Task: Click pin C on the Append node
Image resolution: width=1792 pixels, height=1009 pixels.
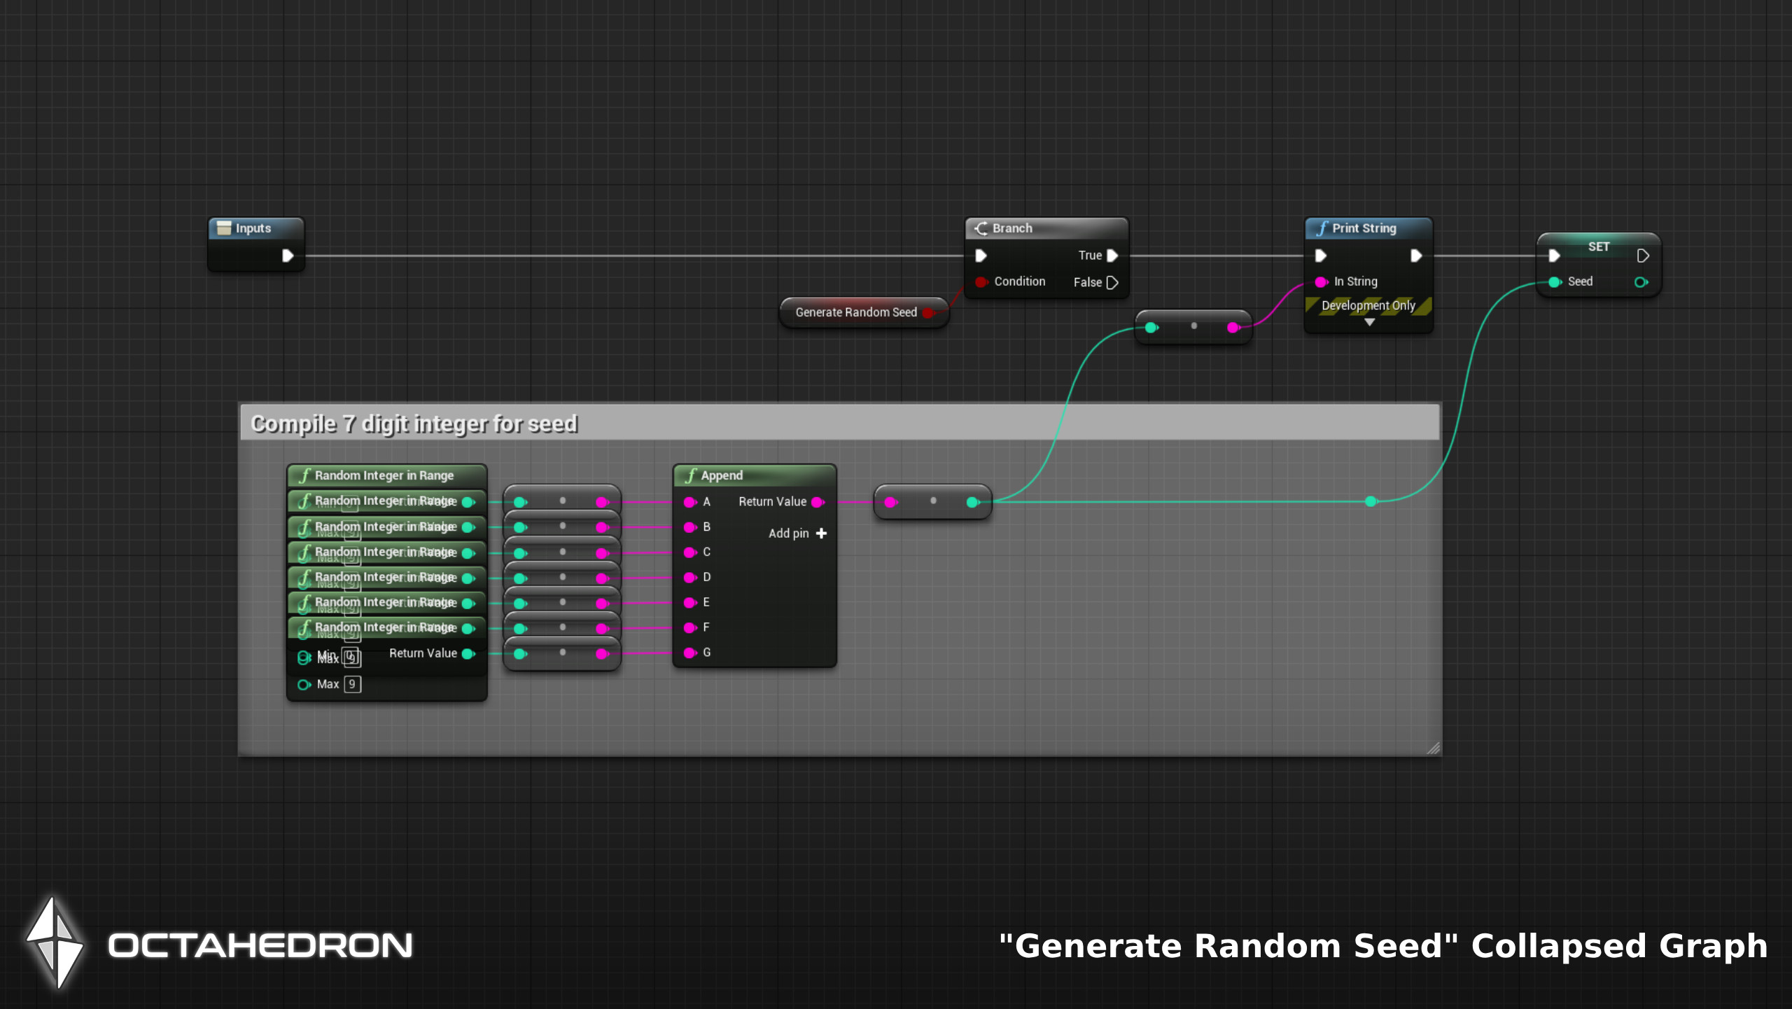Action: [689, 552]
